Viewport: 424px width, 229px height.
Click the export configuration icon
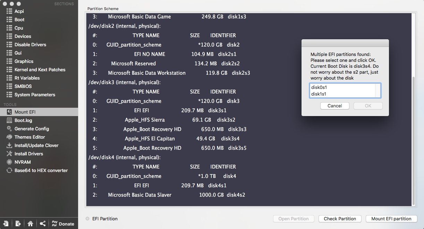[x=18, y=224]
